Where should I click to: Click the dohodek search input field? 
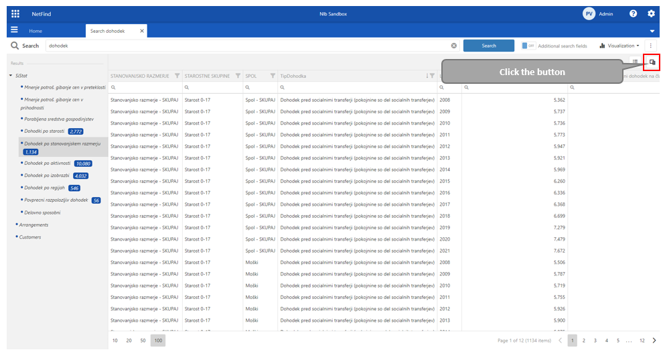click(248, 46)
